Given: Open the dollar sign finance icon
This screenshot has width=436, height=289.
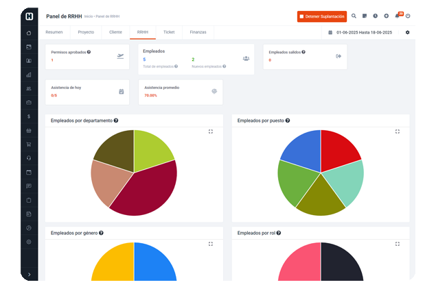Looking at the screenshot, I should tap(29, 116).
